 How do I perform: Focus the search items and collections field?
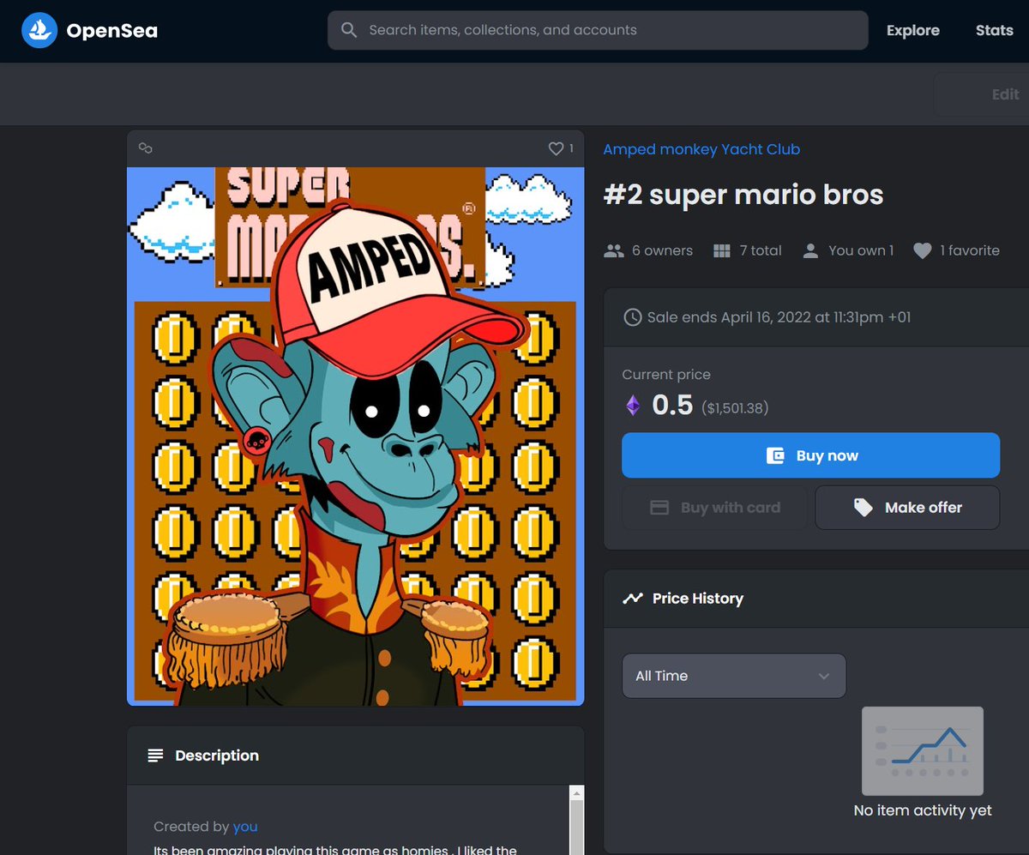(x=598, y=30)
